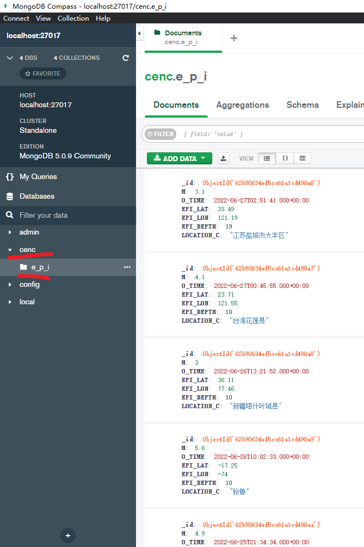Expand the admin database
The image size is (364, 547).
[10, 232]
